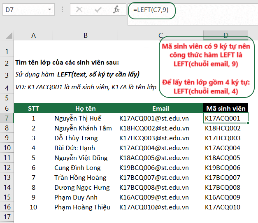Click the Select All corner triangle

pyautogui.click(x=9, y=35)
